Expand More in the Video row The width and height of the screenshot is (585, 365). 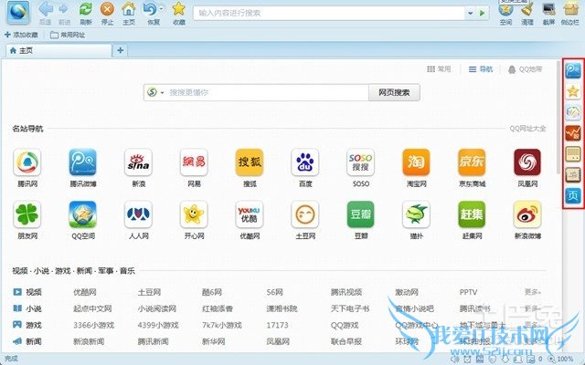532,292
